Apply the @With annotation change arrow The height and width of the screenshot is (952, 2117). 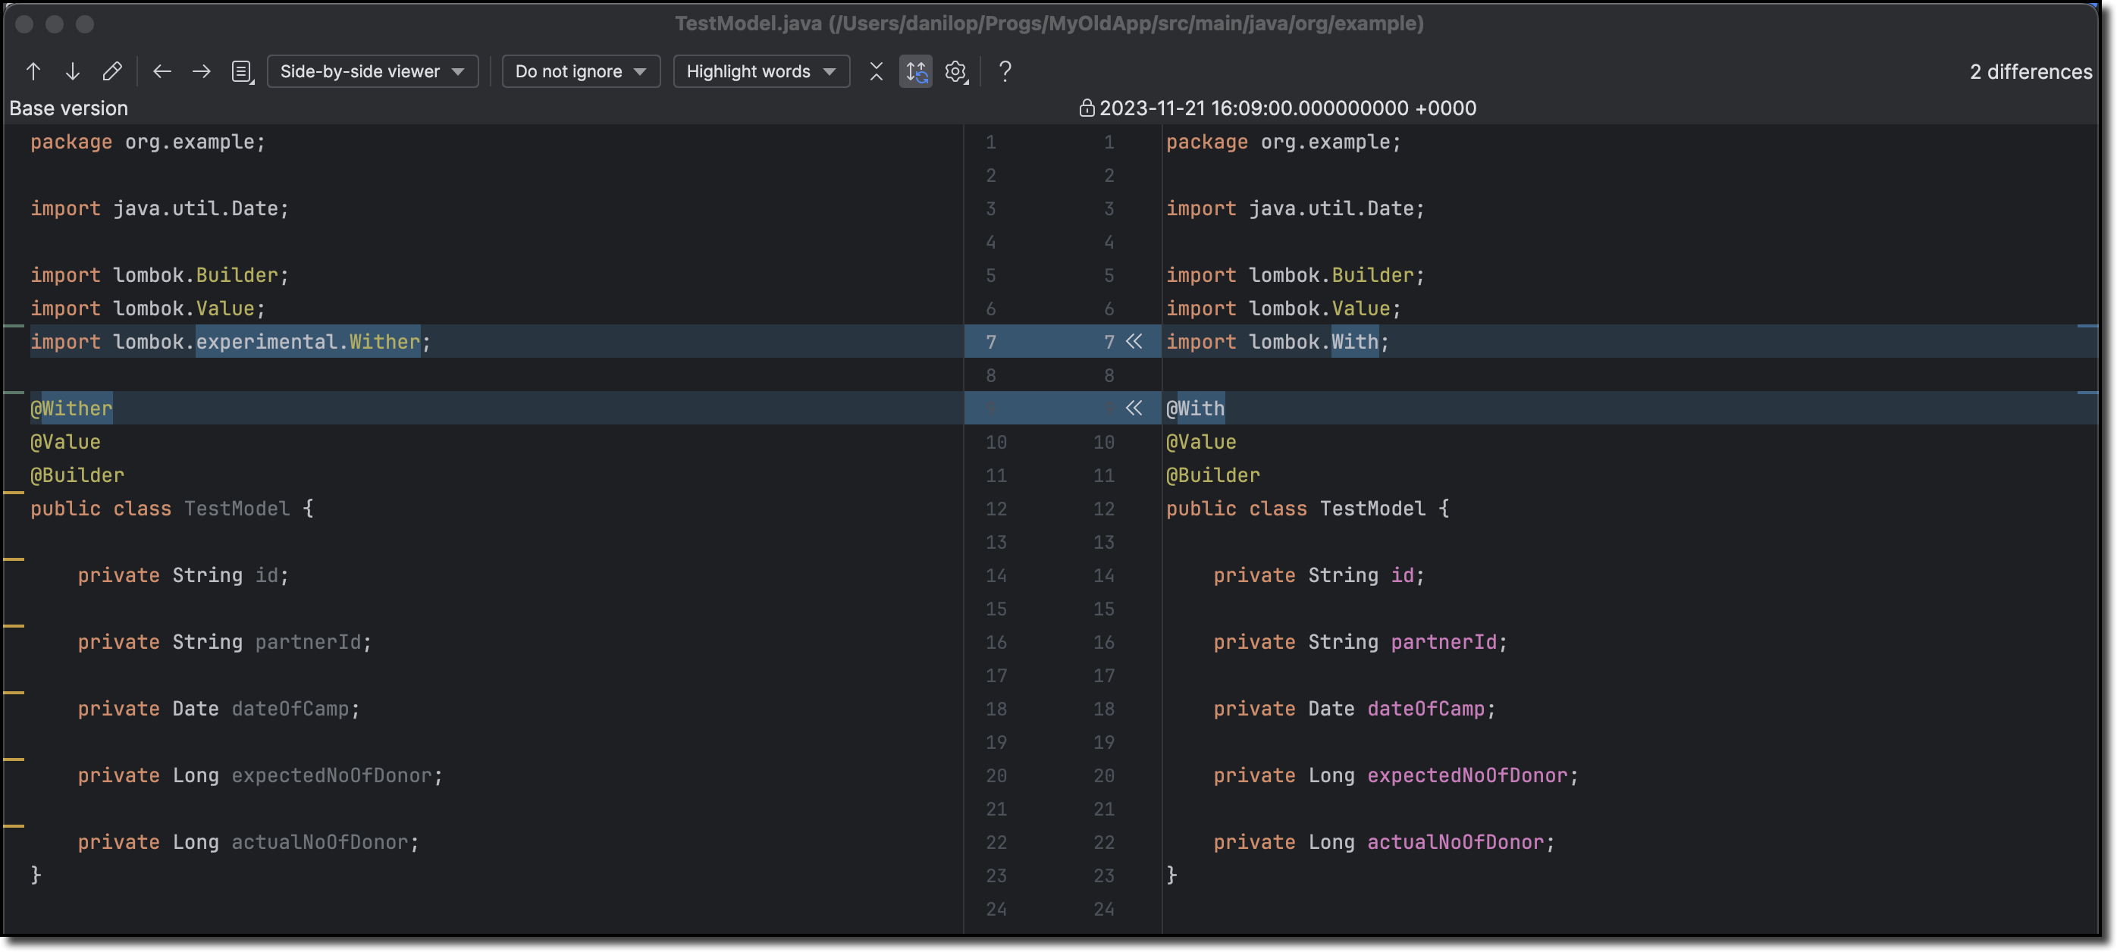point(1134,409)
